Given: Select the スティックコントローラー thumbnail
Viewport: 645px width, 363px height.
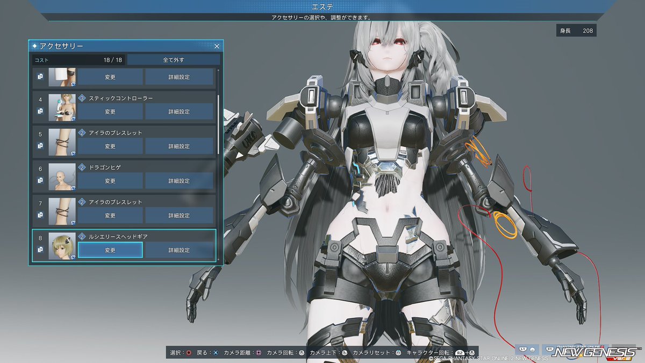Looking at the screenshot, I should tap(62, 108).
